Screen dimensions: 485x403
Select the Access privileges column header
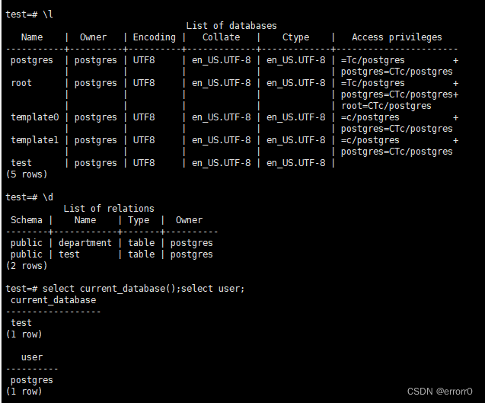(x=397, y=37)
